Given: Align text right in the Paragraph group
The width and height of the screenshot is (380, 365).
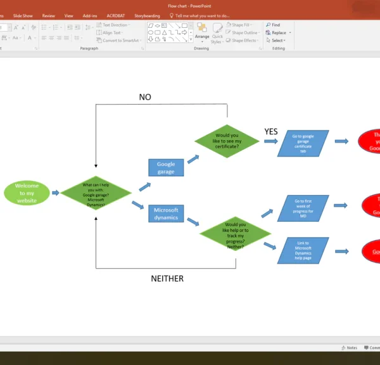Looking at the screenshot, I should [x=59, y=38].
